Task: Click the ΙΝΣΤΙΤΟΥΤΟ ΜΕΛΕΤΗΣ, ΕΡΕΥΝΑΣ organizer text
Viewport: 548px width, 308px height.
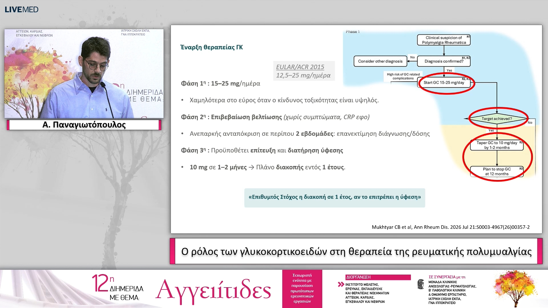Action: (x=367, y=293)
